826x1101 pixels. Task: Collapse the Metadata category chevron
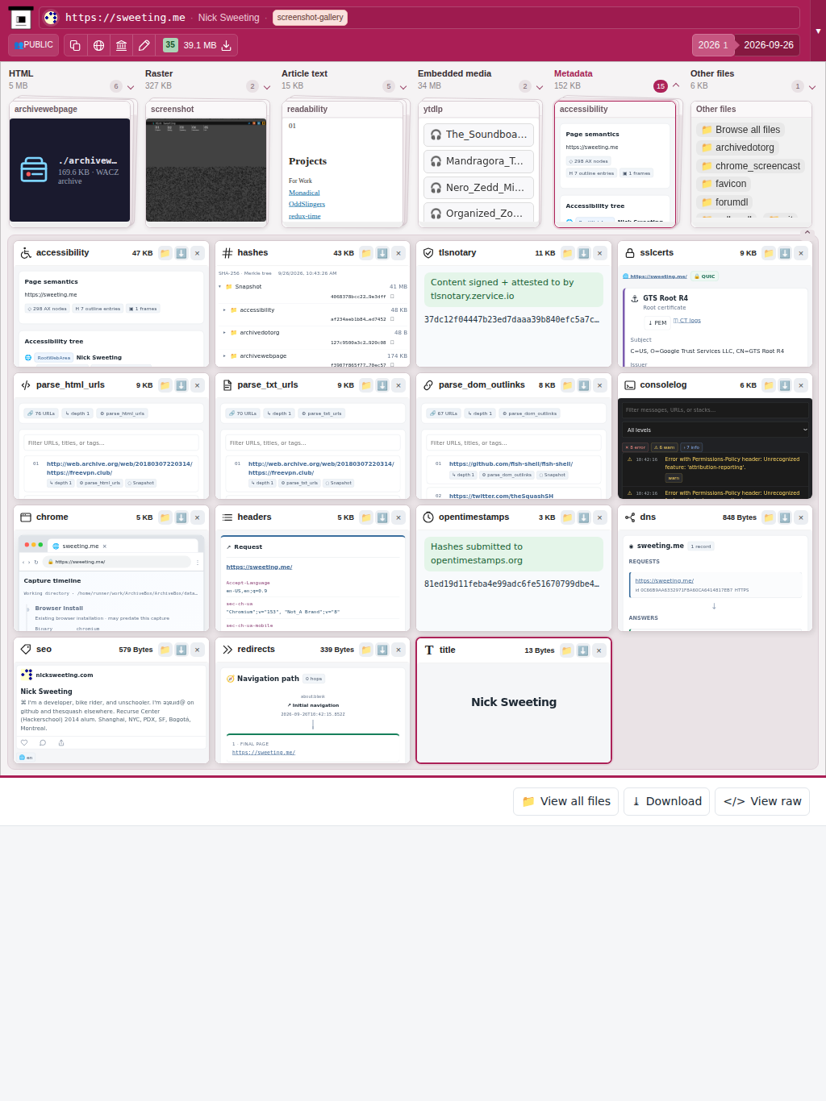coord(676,85)
